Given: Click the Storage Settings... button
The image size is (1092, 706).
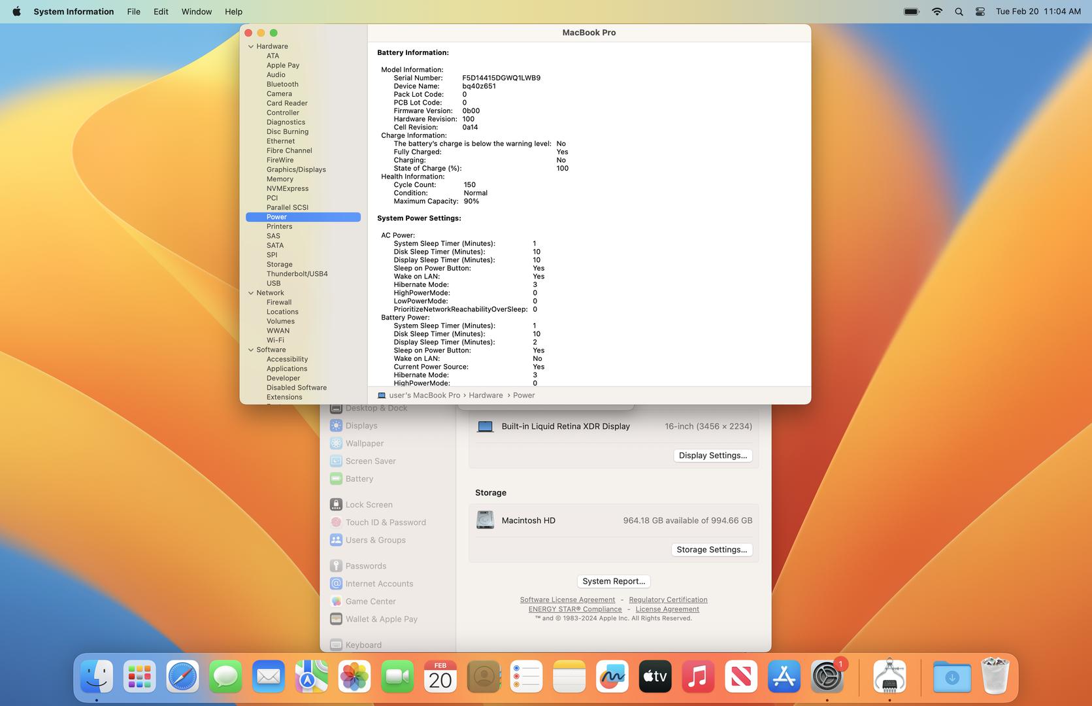Looking at the screenshot, I should coord(711,550).
